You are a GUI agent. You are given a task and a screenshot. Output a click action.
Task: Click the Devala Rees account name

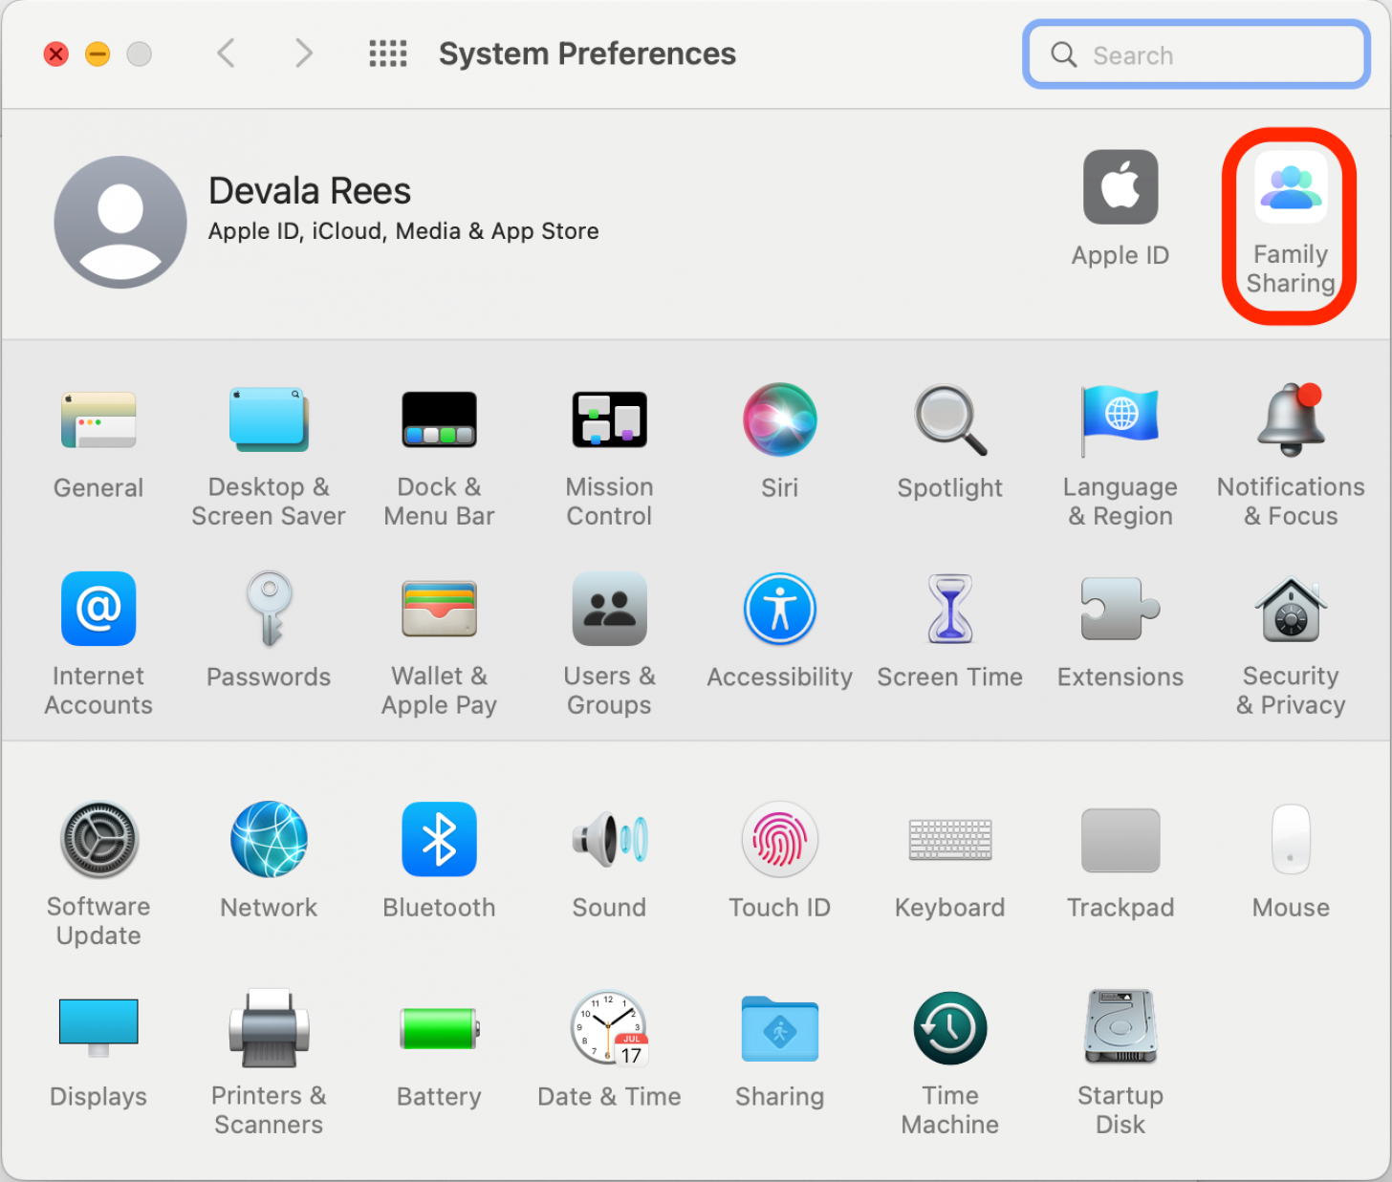pos(310,191)
